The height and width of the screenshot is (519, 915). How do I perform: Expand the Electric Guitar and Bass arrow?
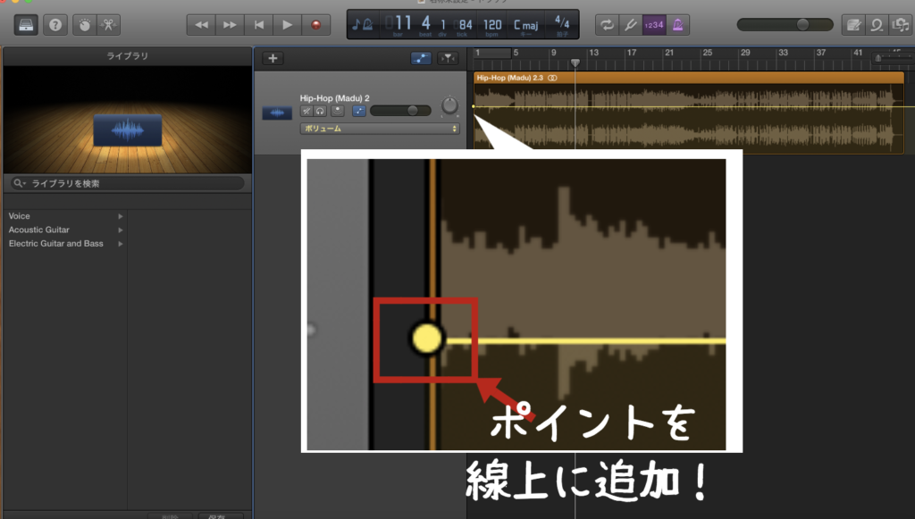[x=121, y=244]
